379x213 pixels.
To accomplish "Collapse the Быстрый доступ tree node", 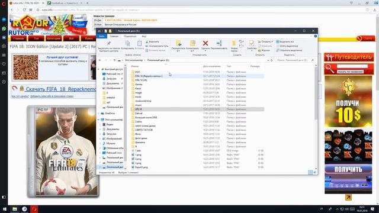I will point(99,69).
